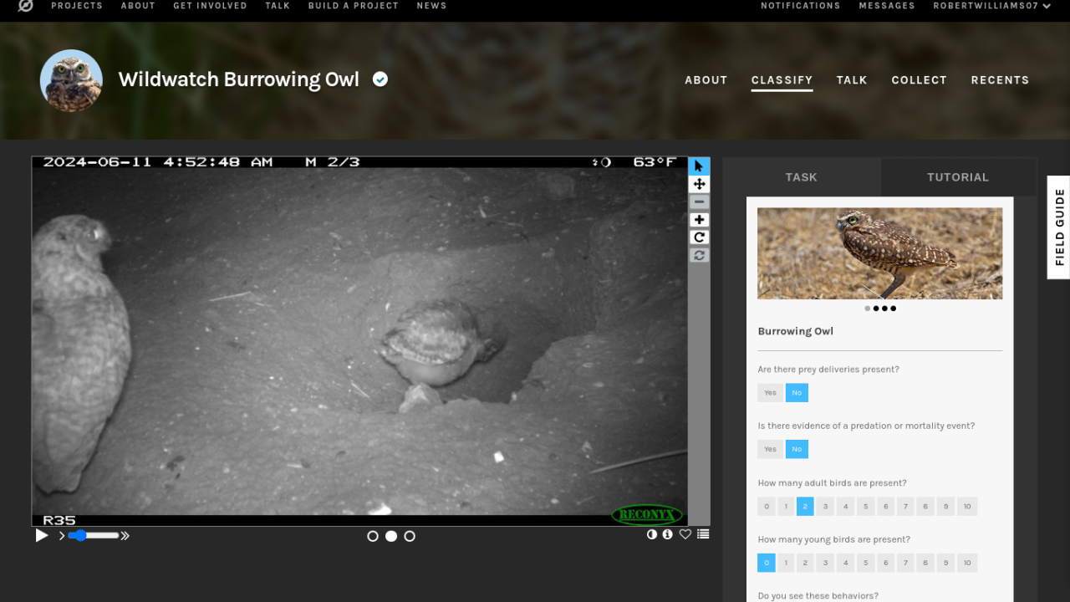The height and width of the screenshot is (602, 1070).
Task: Set young birds count to 10
Action: [x=967, y=564]
